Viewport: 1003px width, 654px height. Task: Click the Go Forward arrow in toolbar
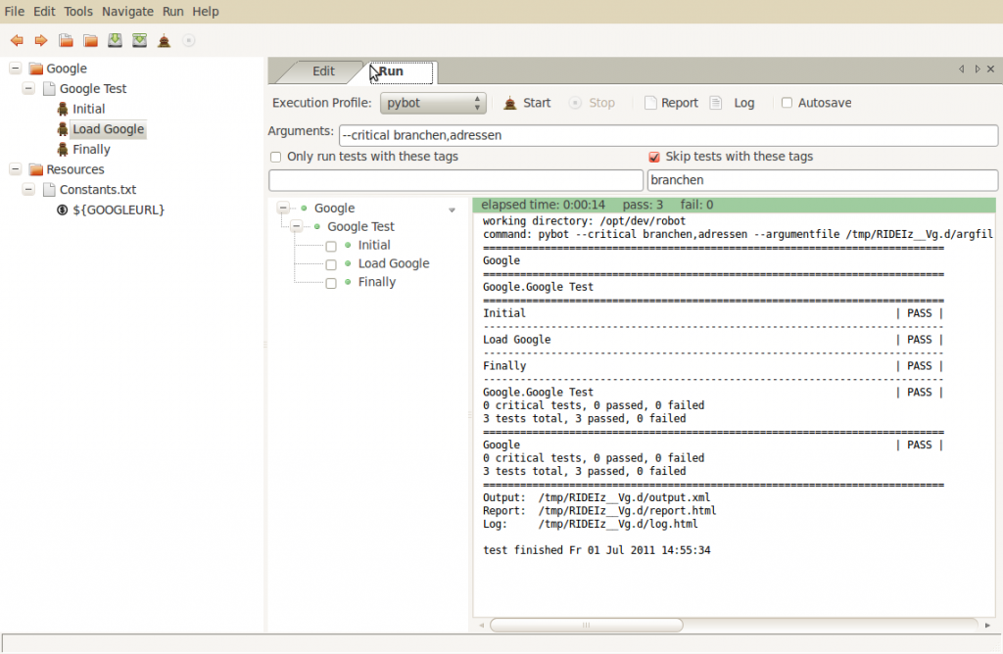click(41, 40)
